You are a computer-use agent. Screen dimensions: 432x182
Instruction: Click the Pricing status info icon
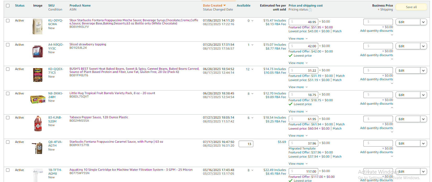pos(310,10)
